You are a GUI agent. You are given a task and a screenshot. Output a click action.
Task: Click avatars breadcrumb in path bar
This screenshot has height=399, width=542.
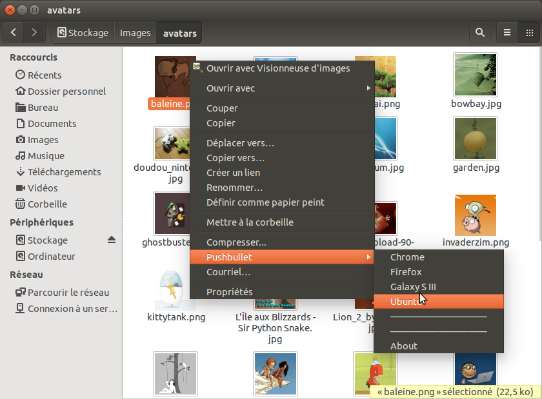click(x=179, y=32)
